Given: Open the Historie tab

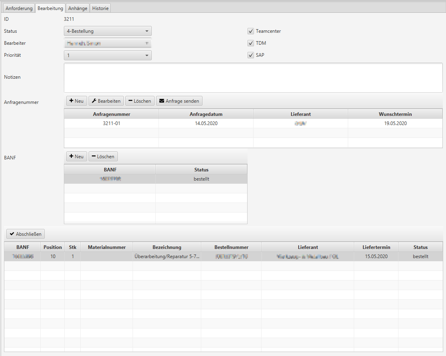Looking at the screenshot, I should [100, 8].
